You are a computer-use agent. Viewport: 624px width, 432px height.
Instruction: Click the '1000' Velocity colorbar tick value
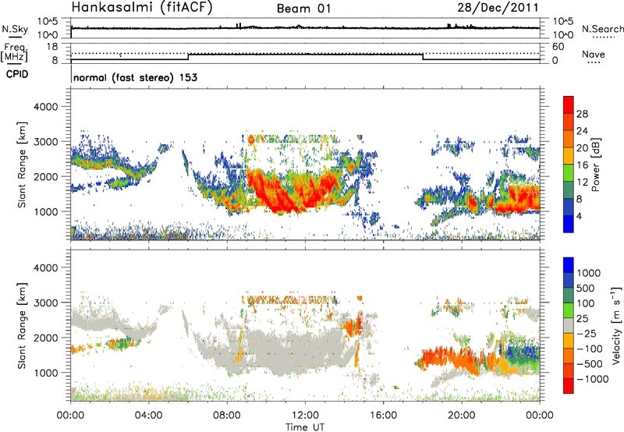coord(589,273)
